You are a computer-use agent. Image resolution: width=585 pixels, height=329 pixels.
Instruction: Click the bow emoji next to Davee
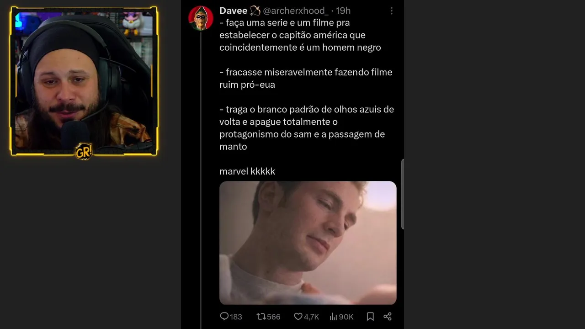click(x=255, y=11)
